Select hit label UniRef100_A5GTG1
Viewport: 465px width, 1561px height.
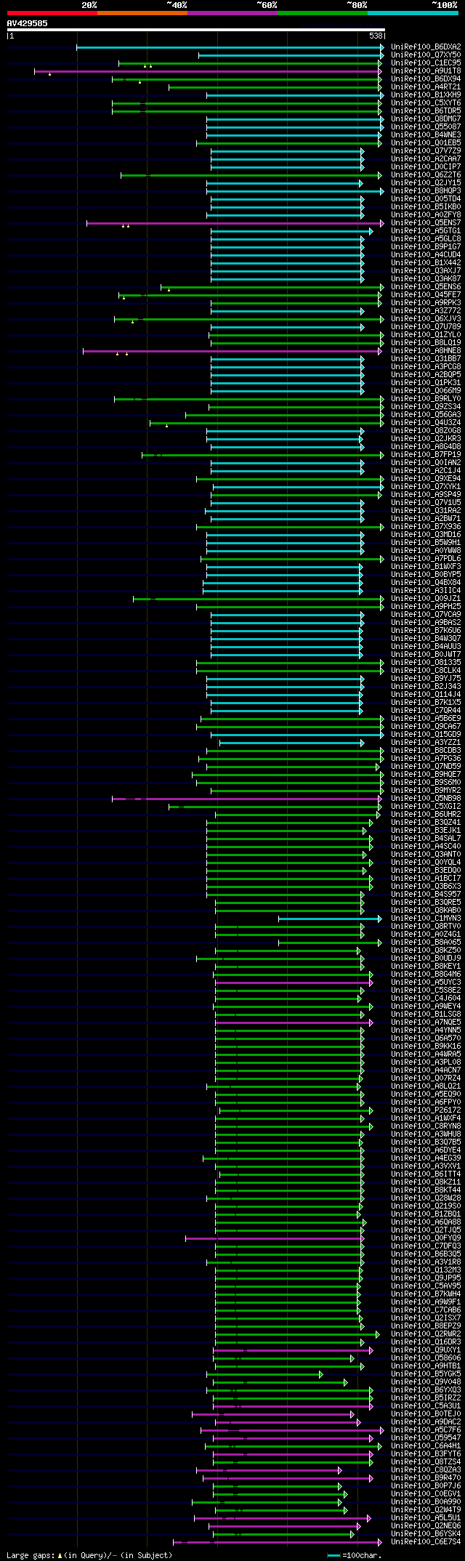426,231
